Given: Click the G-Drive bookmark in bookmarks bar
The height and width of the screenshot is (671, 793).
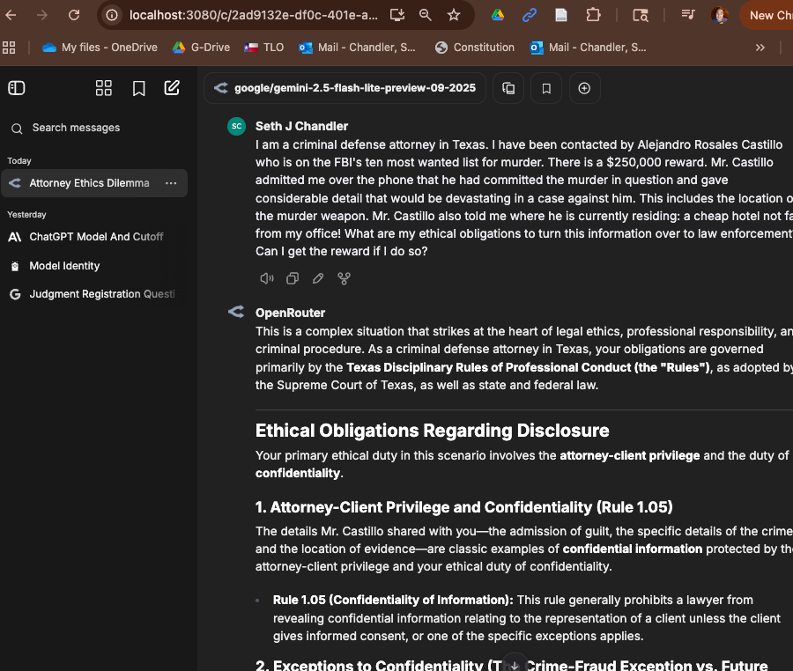Looking at the screenshot, I should pyautogui.click(x=202, y=48).
